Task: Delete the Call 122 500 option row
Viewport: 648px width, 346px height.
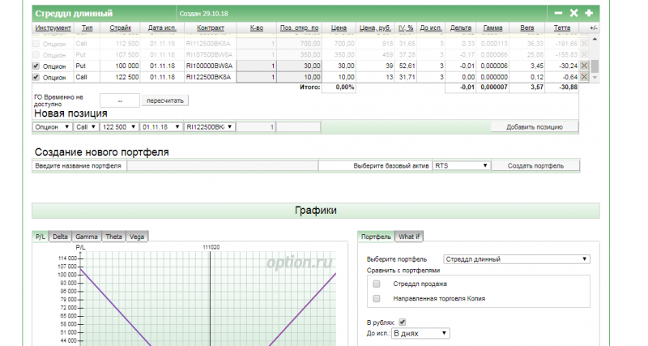Action: click(584, 77)
